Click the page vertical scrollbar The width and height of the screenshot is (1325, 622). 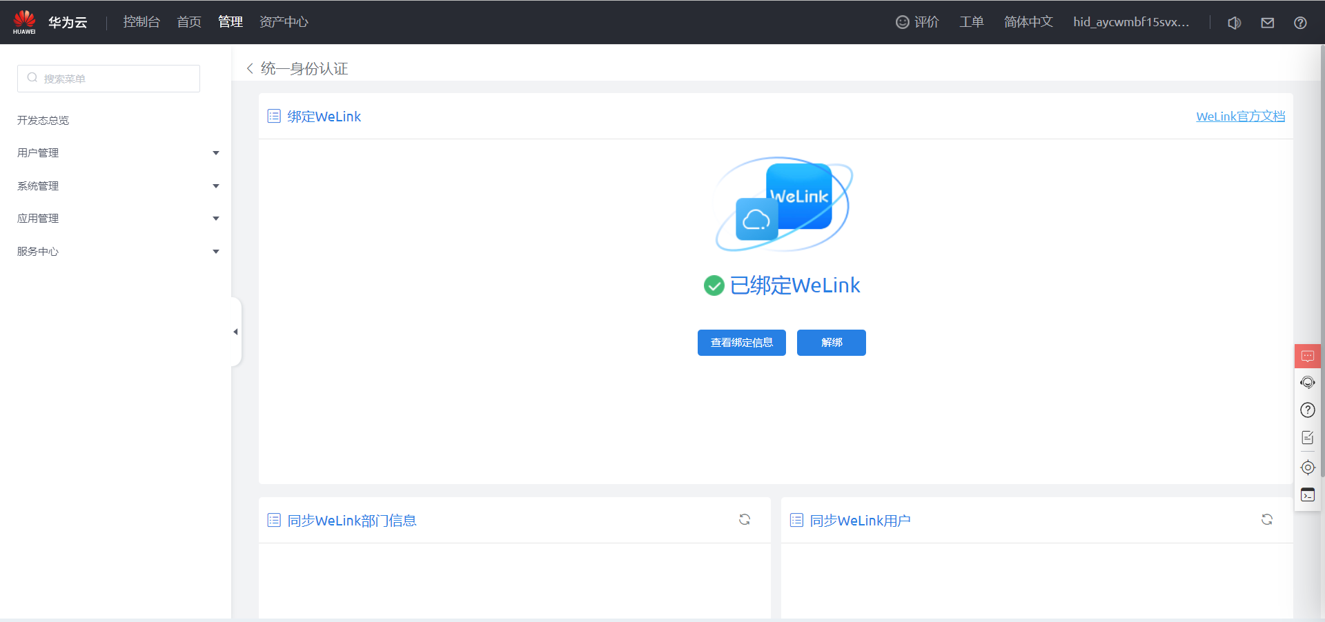[1322, 262]
